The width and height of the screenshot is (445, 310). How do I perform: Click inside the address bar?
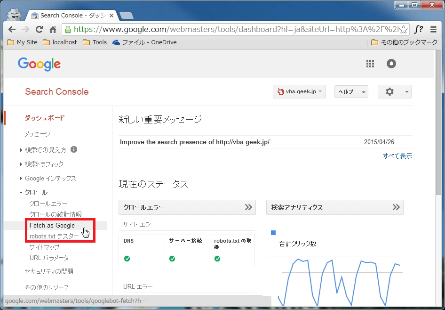[x=212, y=29]
